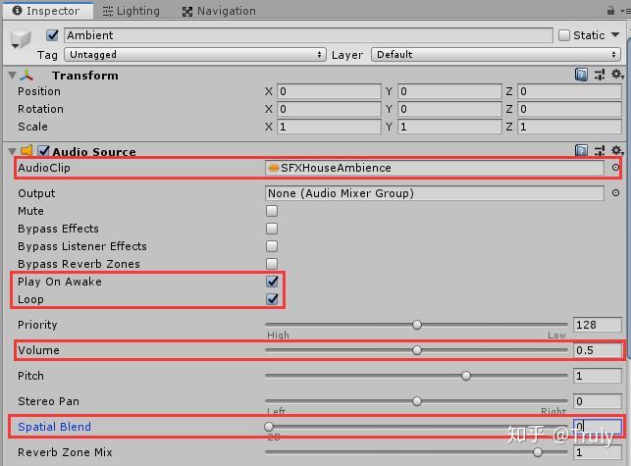Viewport: 631px width, 466px height.
Task: Click the Pitch slider handle
Action: (x=466, y=376)
